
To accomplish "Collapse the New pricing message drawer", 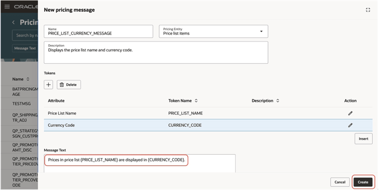I will click(x=368, y=10).
